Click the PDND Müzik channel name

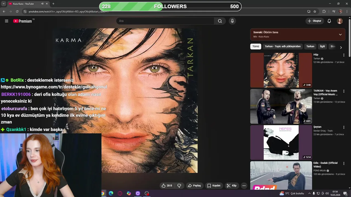(x=320, y=170)
